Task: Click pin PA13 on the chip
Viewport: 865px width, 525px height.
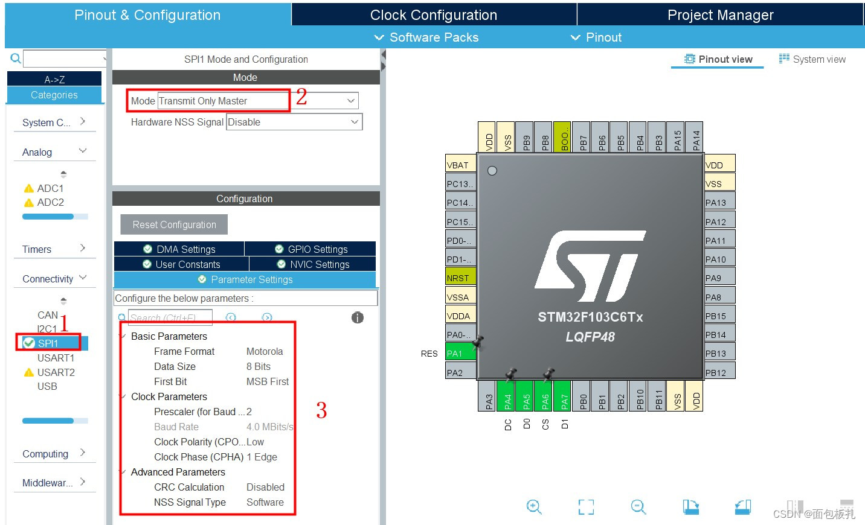Action: coord(720,202)
